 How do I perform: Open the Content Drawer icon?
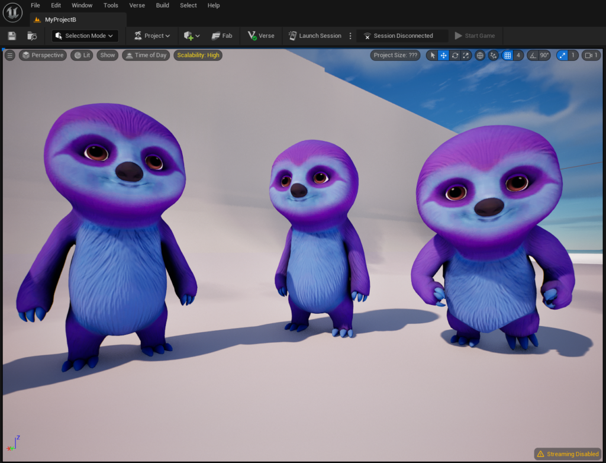(x=32, y=36)
